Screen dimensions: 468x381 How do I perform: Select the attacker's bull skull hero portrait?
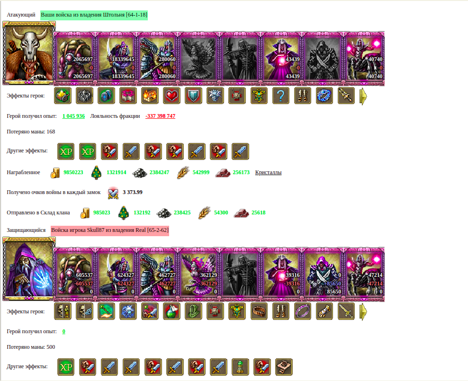click(29, 53)
